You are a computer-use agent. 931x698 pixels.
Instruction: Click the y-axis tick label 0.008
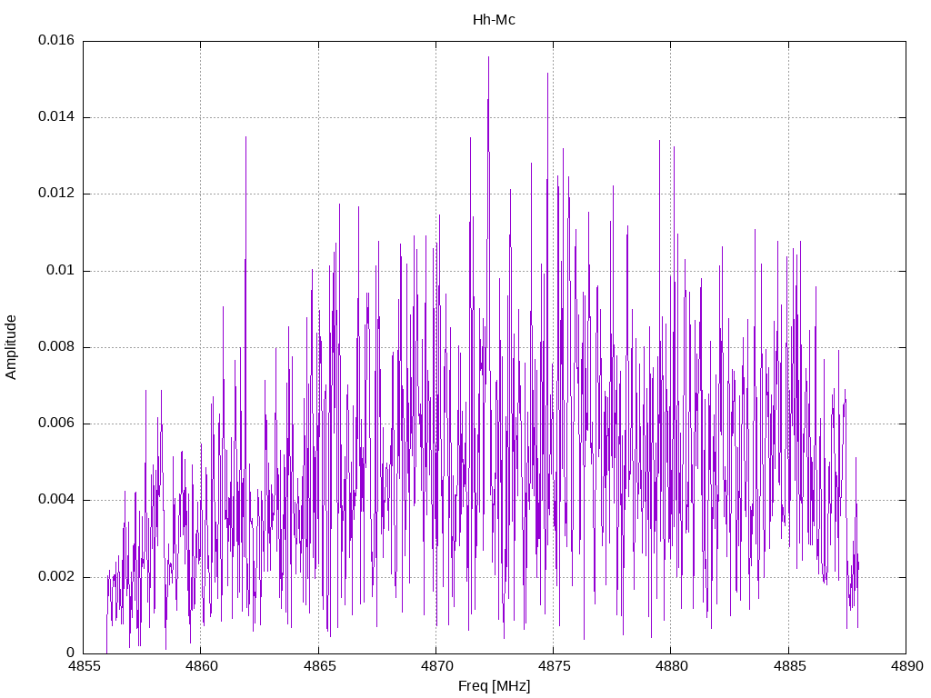coord(56,346)
